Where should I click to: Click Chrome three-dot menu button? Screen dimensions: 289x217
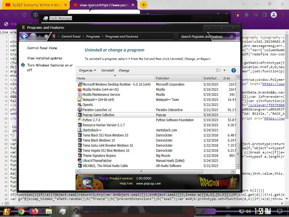tap(283, 15)
